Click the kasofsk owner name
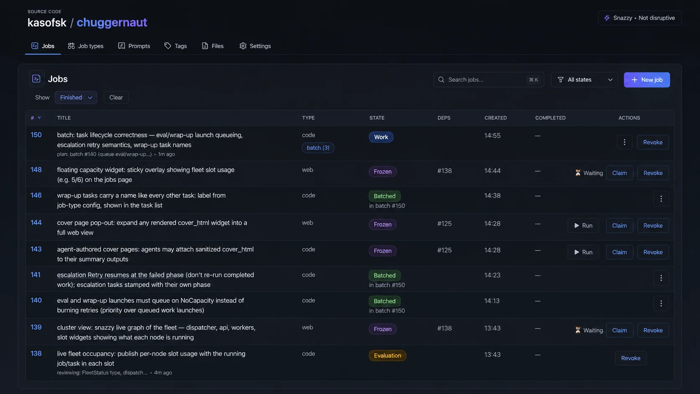This screenshot has height=394, width=700. coord(47,22)
